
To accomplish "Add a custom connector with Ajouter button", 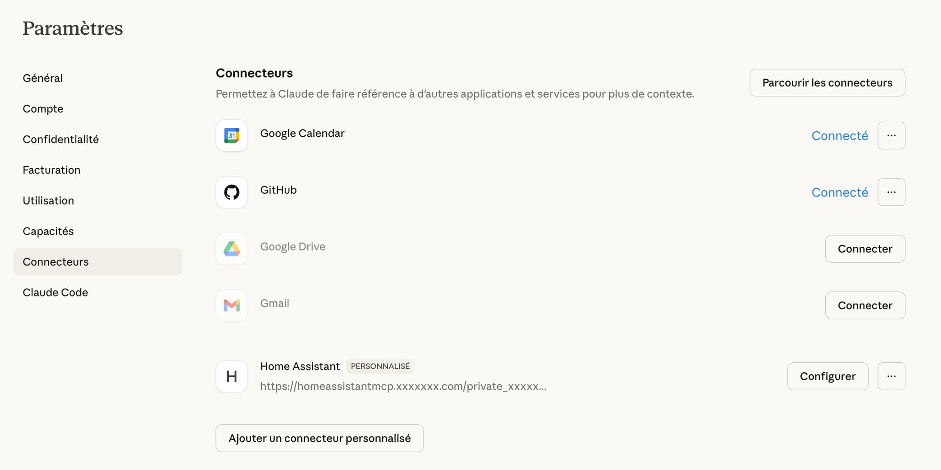I will (319, 438).
